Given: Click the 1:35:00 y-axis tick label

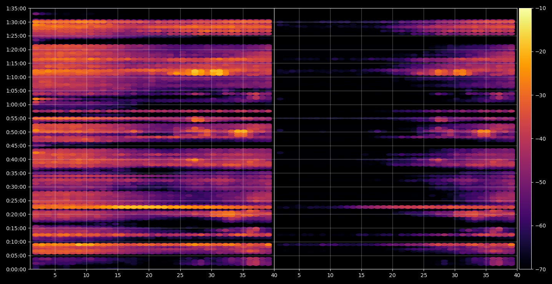Looking at the screenshot, I should (16, 8).
